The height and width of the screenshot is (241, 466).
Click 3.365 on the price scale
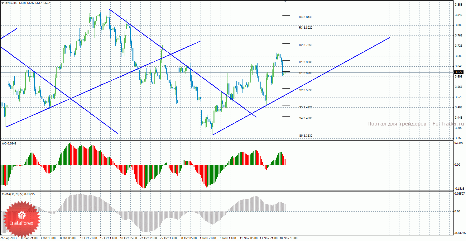point(459,138)
